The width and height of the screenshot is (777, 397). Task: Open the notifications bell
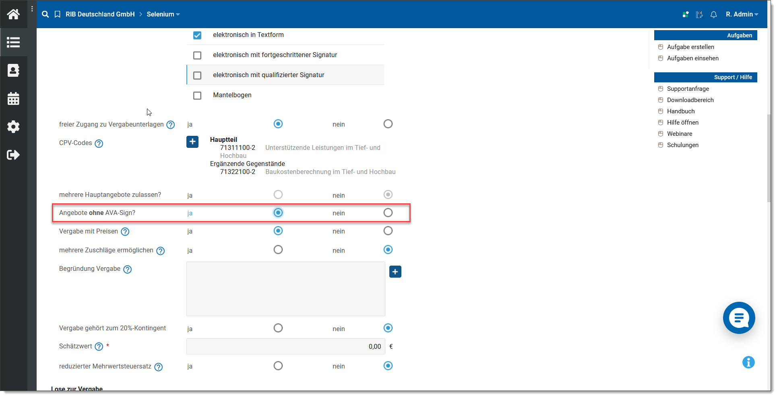(713, 14)
